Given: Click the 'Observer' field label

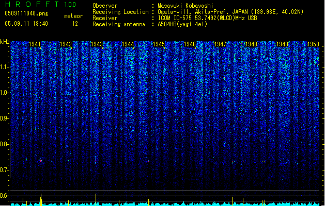Looking at the screenshot, I should pos(105,6).
